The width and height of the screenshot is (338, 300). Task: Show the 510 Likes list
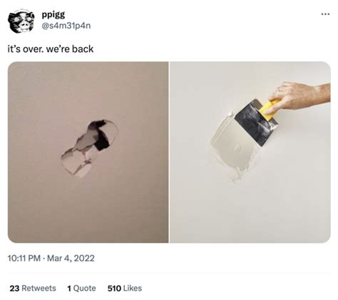125,288
